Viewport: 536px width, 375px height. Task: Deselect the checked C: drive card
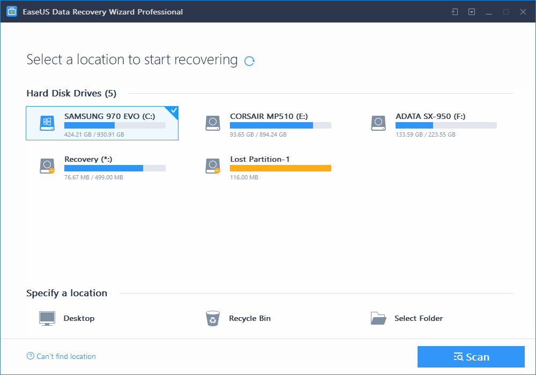click(x=102, y=123)
